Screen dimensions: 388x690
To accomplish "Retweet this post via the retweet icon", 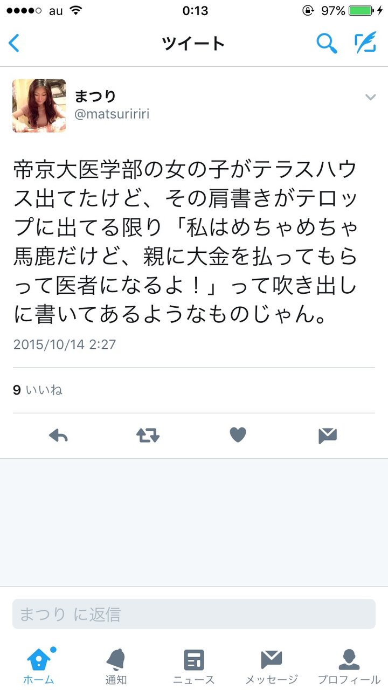I will point(148,436).
